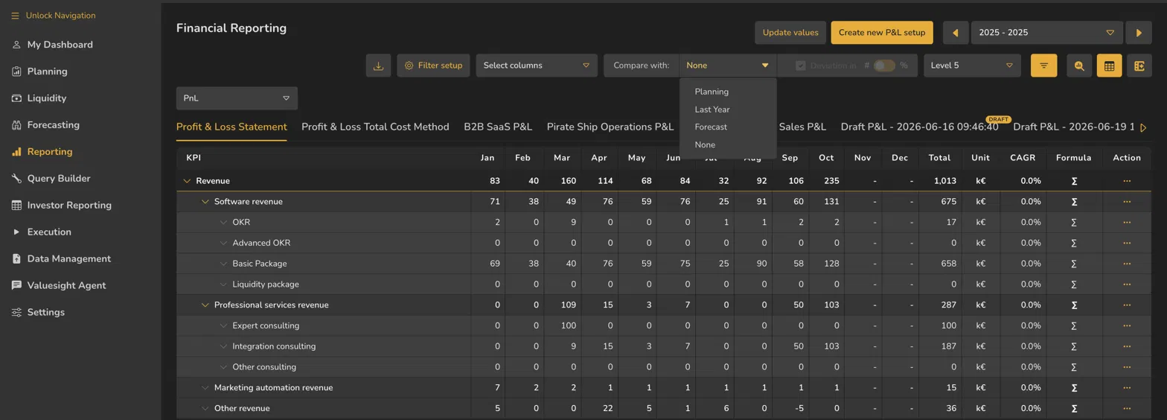The height and width of the screenshot is (420, 1167).
Task: Expand the OKR row chevron
Action: click(x=224, y=223)
